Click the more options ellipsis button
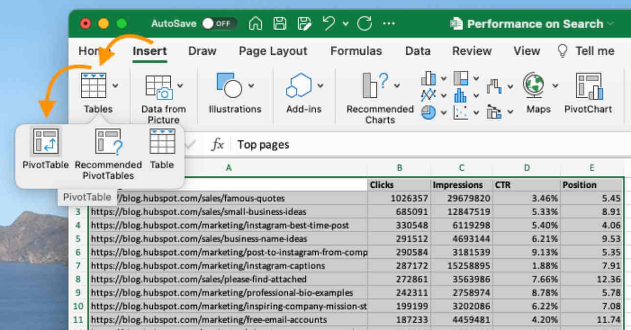Screen dimensions: 631x330 (x=388, y=23)
